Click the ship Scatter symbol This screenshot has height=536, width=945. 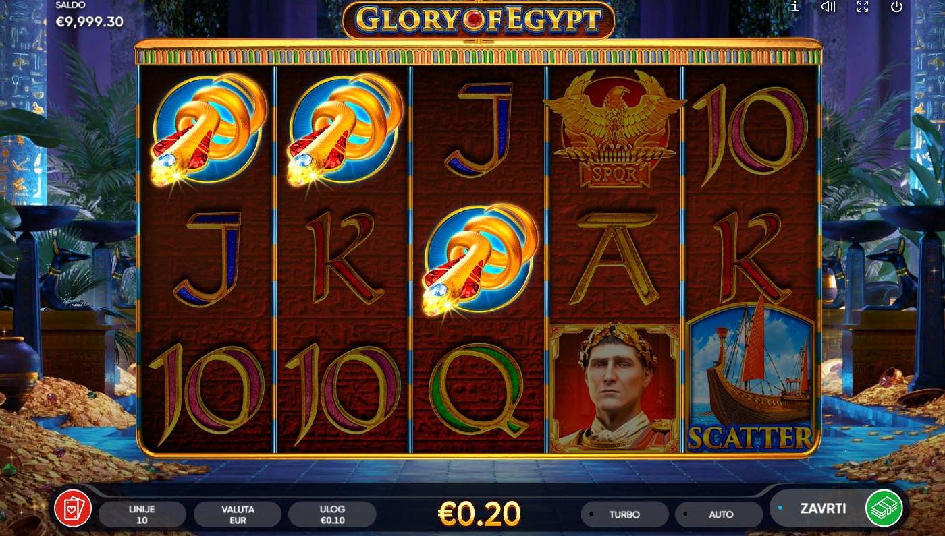pyautogui.click(x=750, y=378)
